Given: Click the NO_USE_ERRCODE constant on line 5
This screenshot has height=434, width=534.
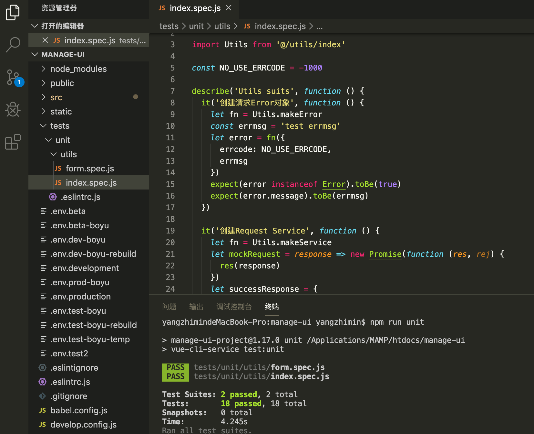Looking at the screenshot, I should pyautogui.click(x=252, y=68).
